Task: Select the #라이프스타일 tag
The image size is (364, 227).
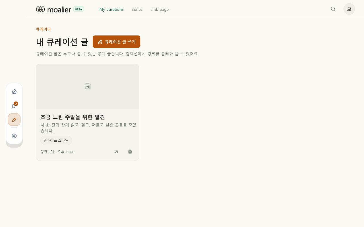Action: click(x=56, y=140)
